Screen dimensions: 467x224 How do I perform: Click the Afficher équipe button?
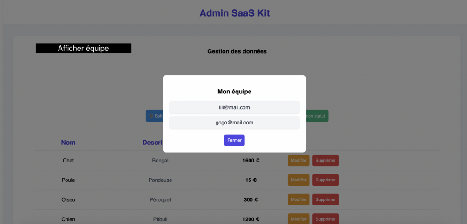coord(83,48)
